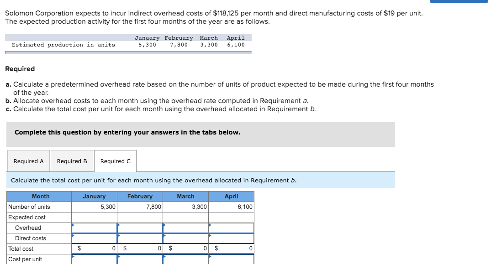The image size is (491, 264).
Task: Select the Required C tab
Action: [x=115, y=161]
